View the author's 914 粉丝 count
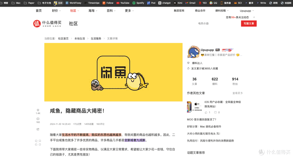This screenshot has width=293, height=158. point(235,81)
